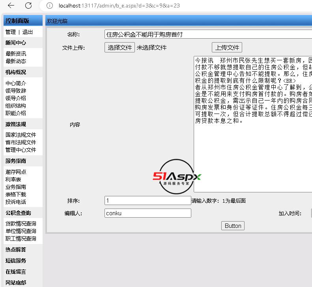Screen dimensions: 312x287
Task: Open the 热点解答 menu section
Action: (16, 250)
